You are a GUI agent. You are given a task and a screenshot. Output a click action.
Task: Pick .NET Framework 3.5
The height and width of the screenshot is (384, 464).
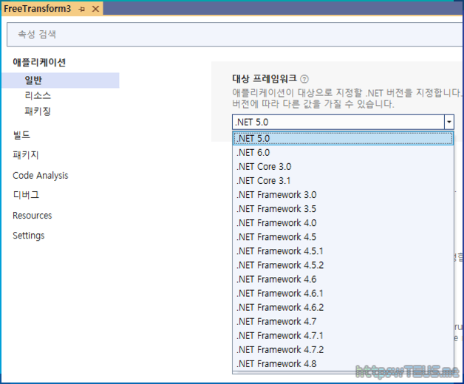tap(343, 209)
